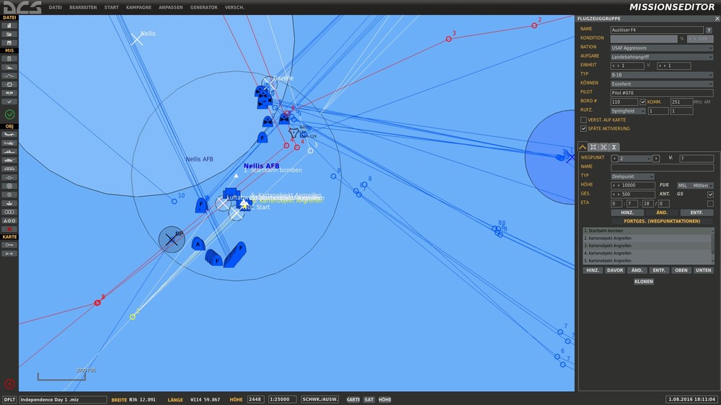The image size is (721, 405).
Task: Open KÖNNEN skill dropdown
Action: [662, 84]
